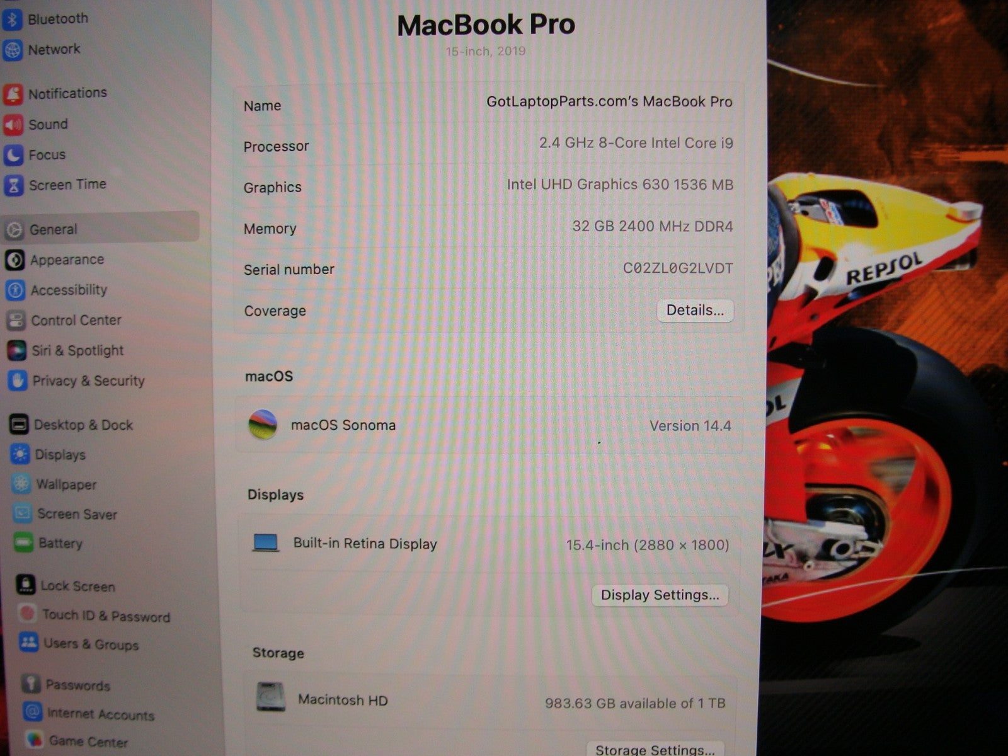
Task: Open Wallpaper settings from sidebar
Action: [x=66, y=484]
